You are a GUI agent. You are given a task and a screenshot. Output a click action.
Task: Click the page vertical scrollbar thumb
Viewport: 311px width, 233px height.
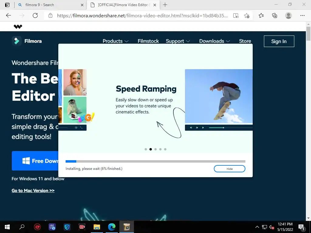(309, 33)
